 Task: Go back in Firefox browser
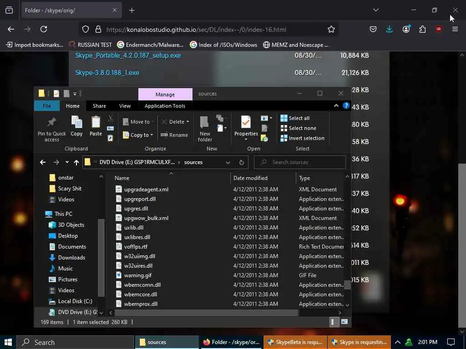pyautogui.click(x=11, y=29)
